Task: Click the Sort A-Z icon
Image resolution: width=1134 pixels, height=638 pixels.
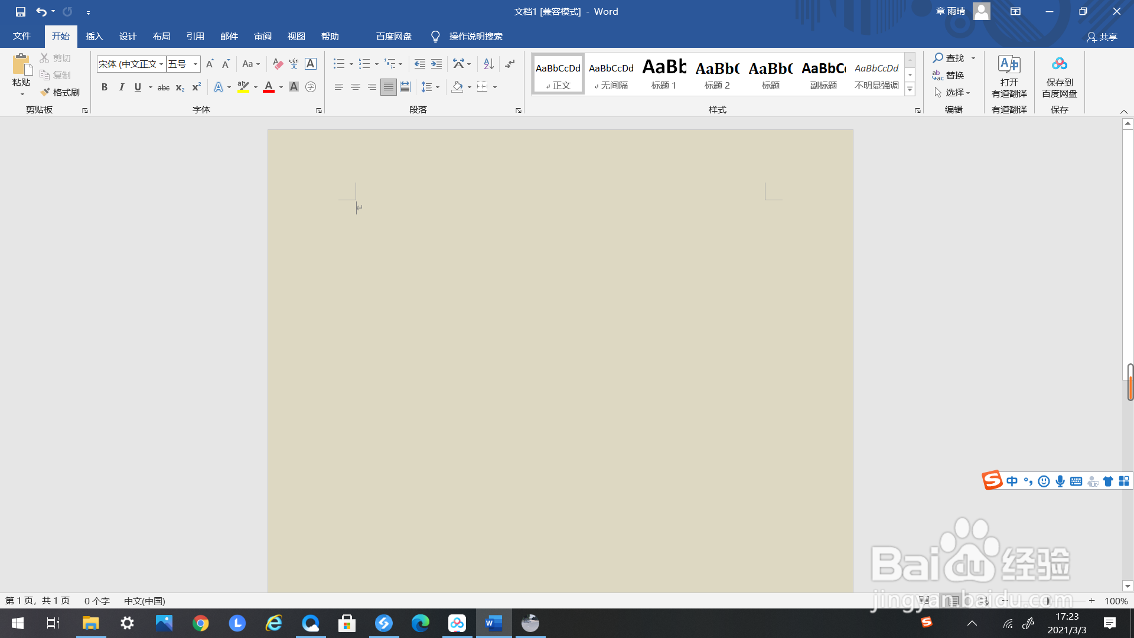Action: pos(488,64)
